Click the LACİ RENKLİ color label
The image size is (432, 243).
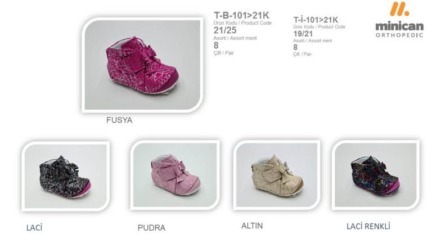(x=368, y=227)
